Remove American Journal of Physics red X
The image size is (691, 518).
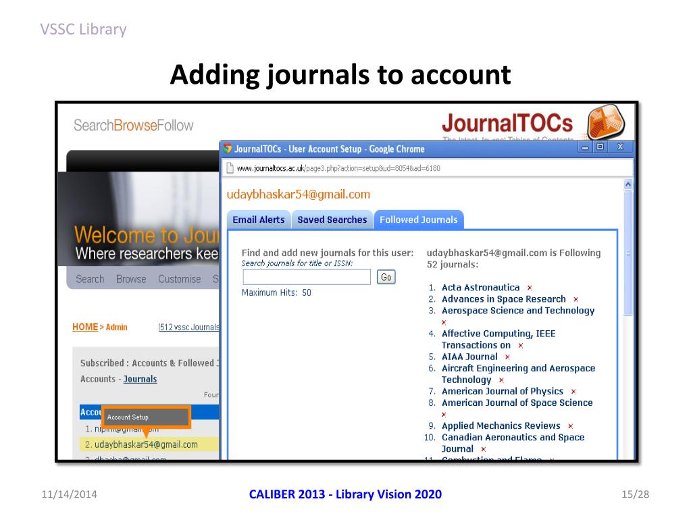click(x=573, y=392)
